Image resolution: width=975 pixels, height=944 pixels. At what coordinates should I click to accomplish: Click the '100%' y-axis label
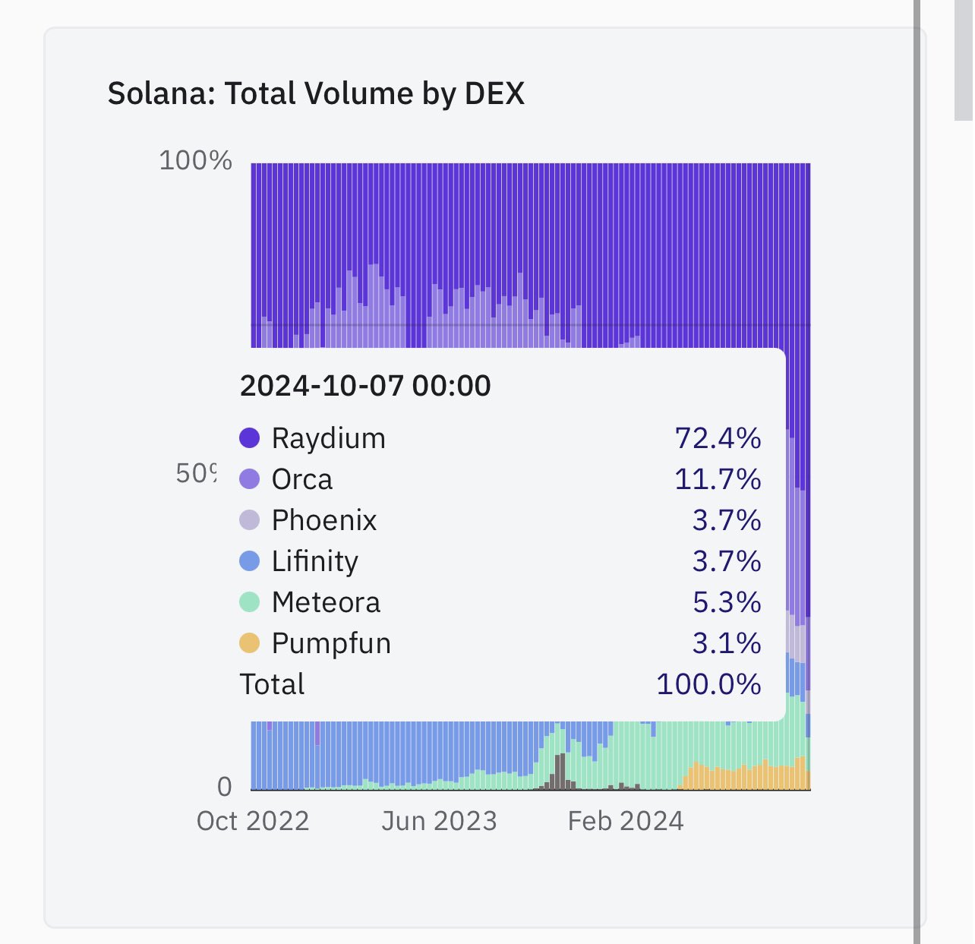(196, 161)
